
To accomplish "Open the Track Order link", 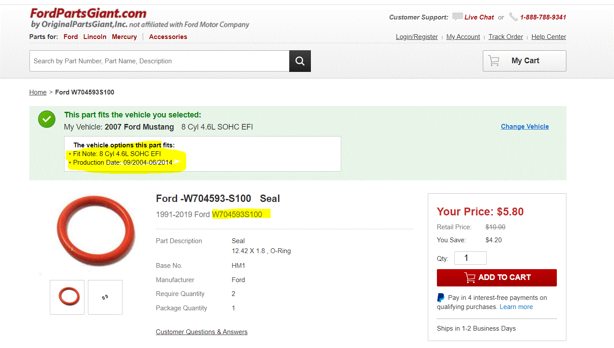I will coord(506,37).
